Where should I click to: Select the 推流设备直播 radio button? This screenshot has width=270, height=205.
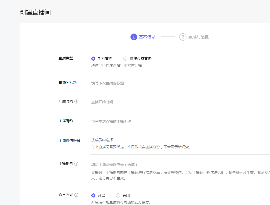pyautogui.click(x=125, y=59)
